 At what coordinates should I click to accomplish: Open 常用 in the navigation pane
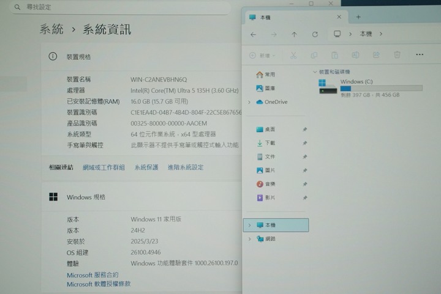pos(266,75)
